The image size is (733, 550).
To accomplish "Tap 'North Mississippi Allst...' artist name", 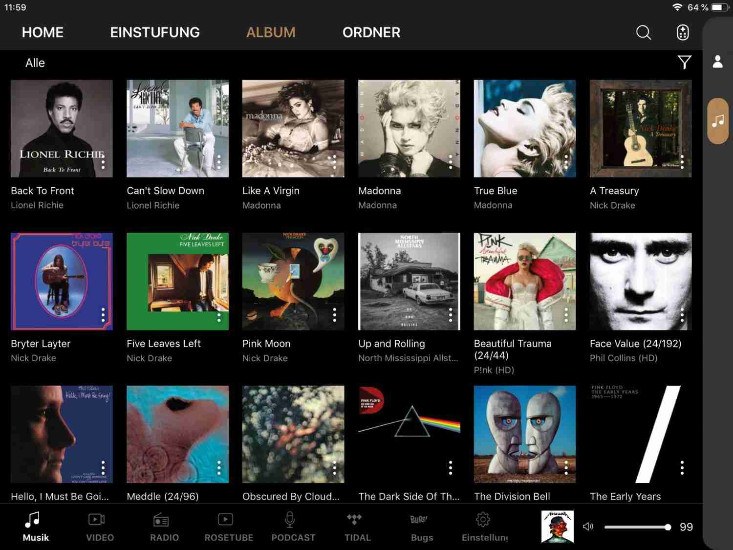I will pos(408,358).
